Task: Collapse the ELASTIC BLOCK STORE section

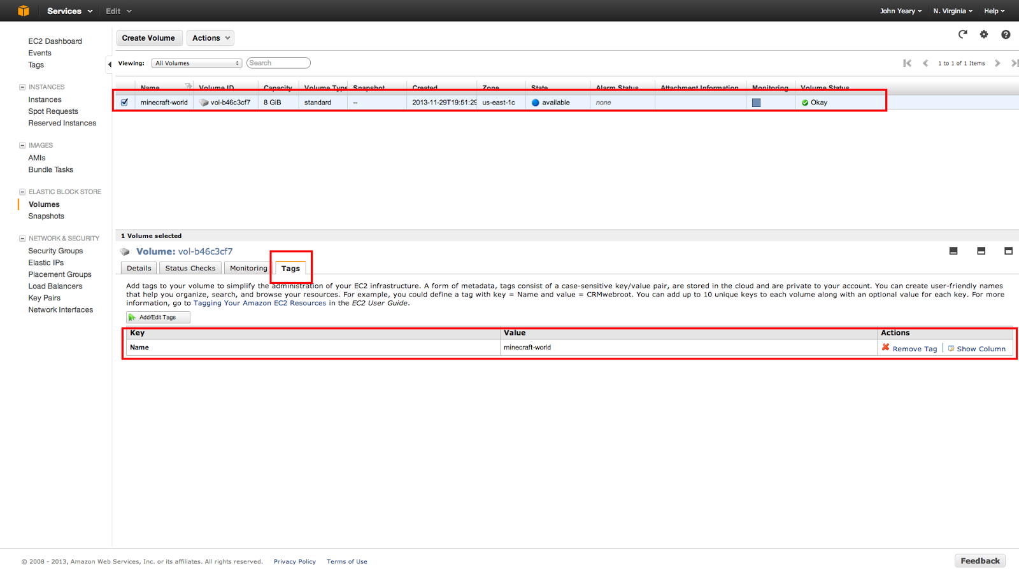Action: (22, 192)
